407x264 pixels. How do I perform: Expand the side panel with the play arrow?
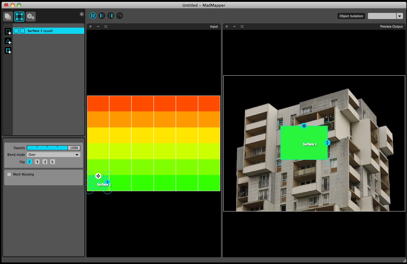(82, 14)
